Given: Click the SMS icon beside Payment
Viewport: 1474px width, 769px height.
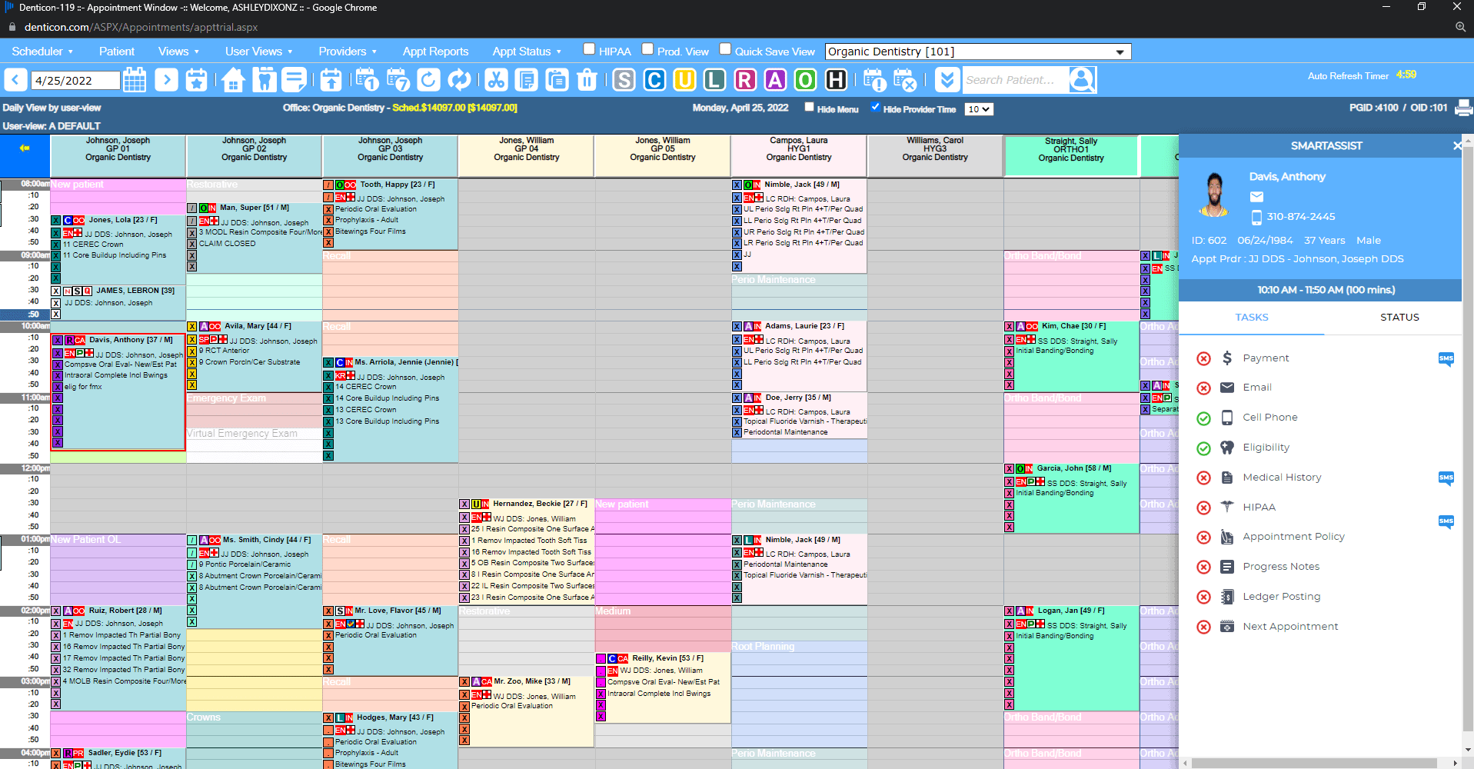Looking at the screenshot, I should click(1446, 358).
